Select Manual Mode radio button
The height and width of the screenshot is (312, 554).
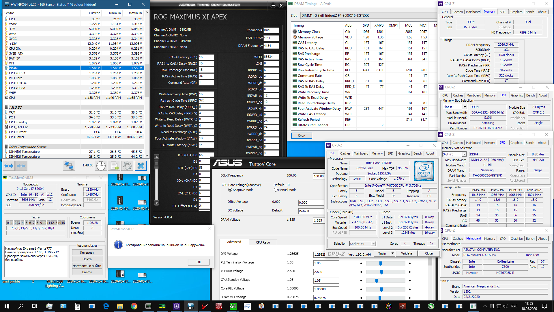pos(276,190)
